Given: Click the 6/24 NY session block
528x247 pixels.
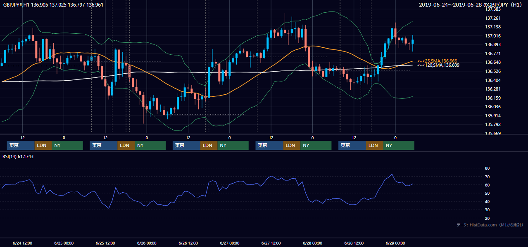Looking at the screenshot, I should [x=67, y=145].
